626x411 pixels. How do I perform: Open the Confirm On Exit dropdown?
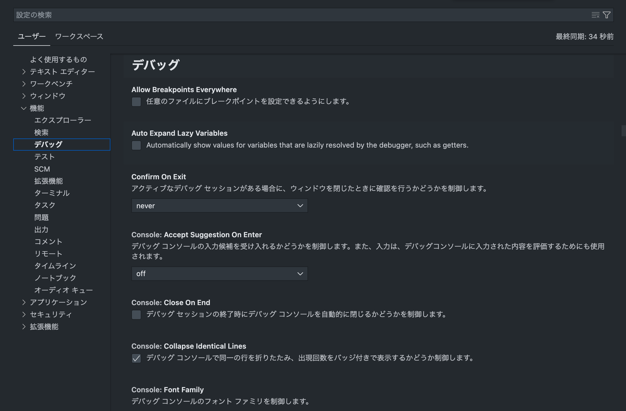click(x=219, y=205)
